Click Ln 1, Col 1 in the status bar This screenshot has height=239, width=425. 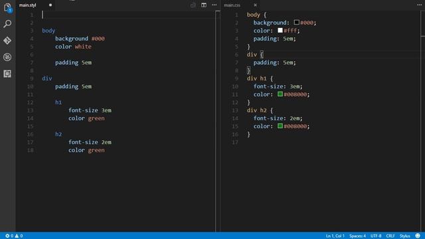pyautogui.click(x=335, y=236)
